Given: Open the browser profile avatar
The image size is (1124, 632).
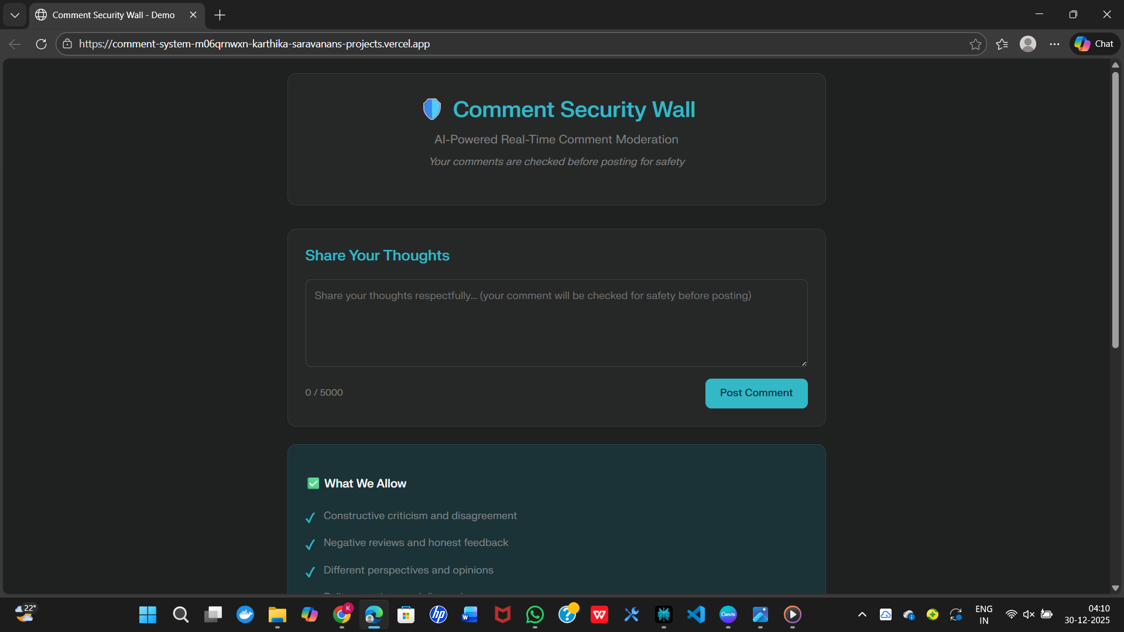Looking at the screenshot, I should point(1027,44).
